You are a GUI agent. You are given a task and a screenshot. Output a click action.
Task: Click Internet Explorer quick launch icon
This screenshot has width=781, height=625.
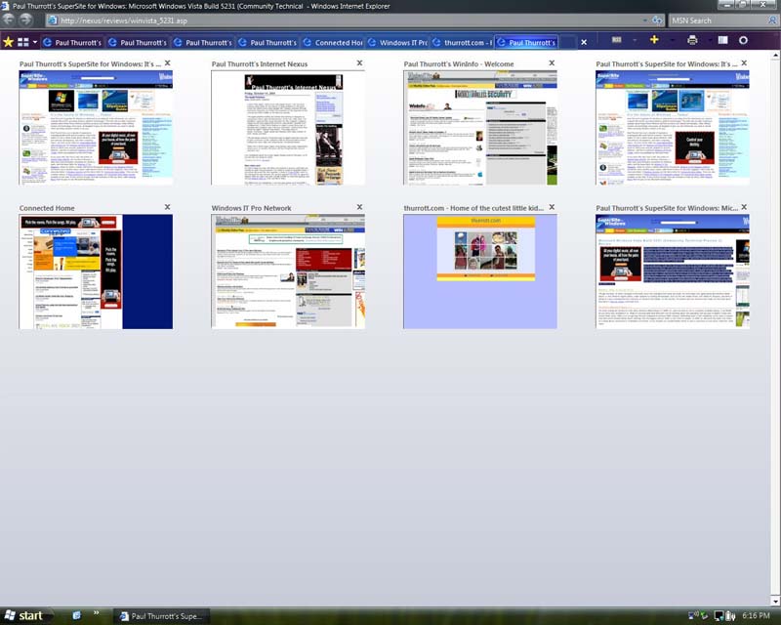[x=76, y=615]
